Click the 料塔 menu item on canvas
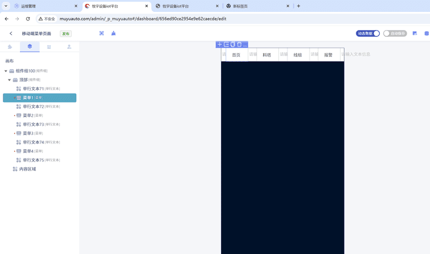 click(x=267, y=55)
